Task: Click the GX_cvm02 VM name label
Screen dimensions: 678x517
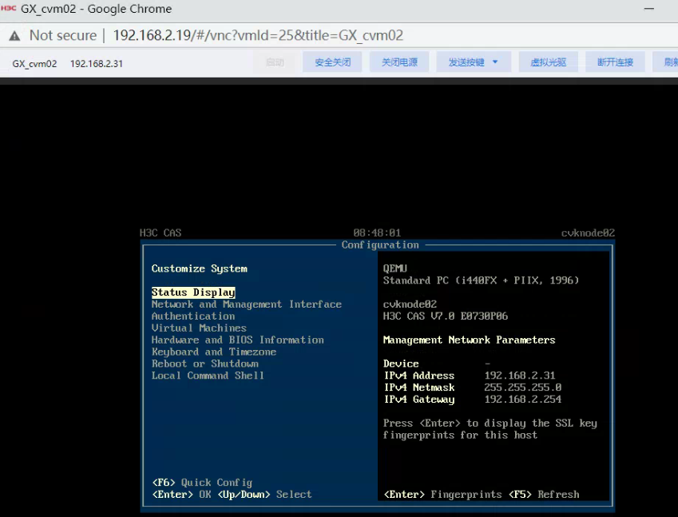Action: (34, 64)
